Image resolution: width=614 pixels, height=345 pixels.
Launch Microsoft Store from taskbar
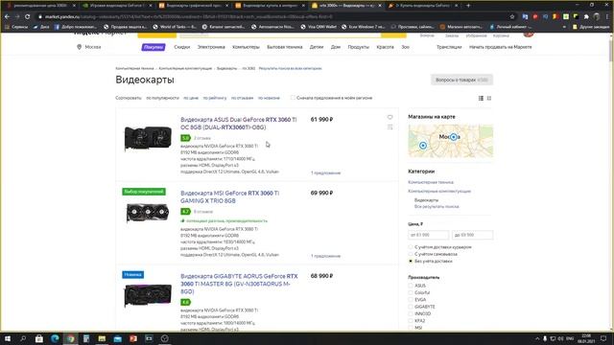pos(38,338)
